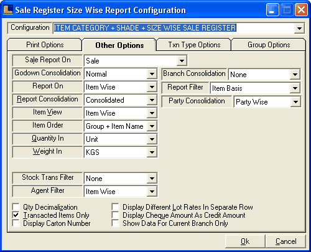Expand the Sale Report On dropdown

(x=182, y=61)
